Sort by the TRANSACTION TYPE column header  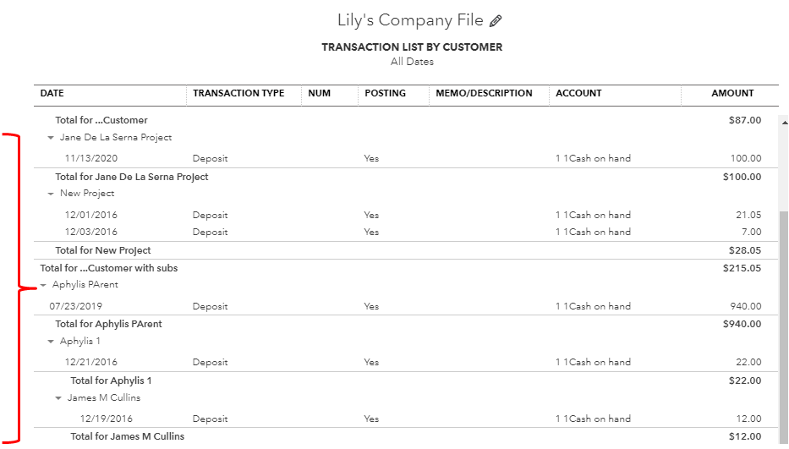[x=238, y=93]
